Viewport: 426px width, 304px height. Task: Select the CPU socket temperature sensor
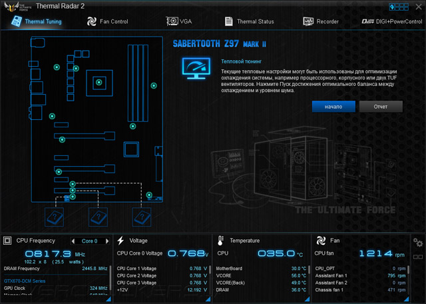click(99, 82)
